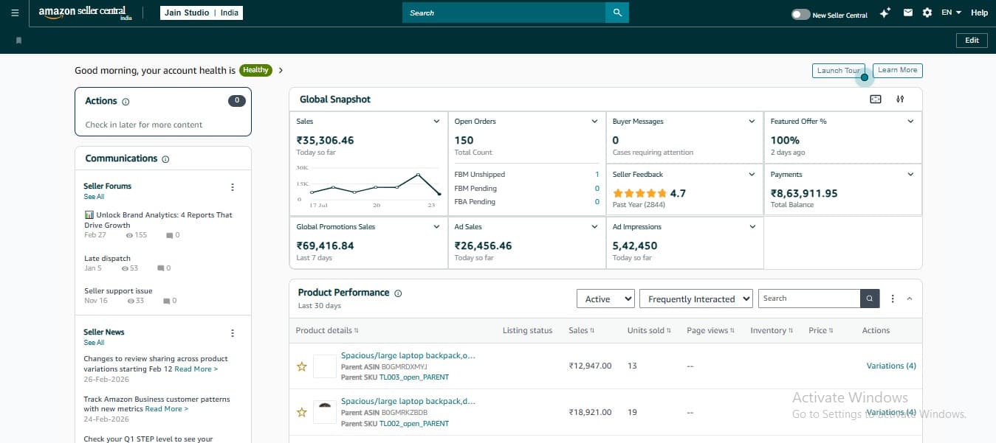Open the Jain Studio | India account switcher
The width and height of the screenshot is (996, 443).
click(202, 13)
